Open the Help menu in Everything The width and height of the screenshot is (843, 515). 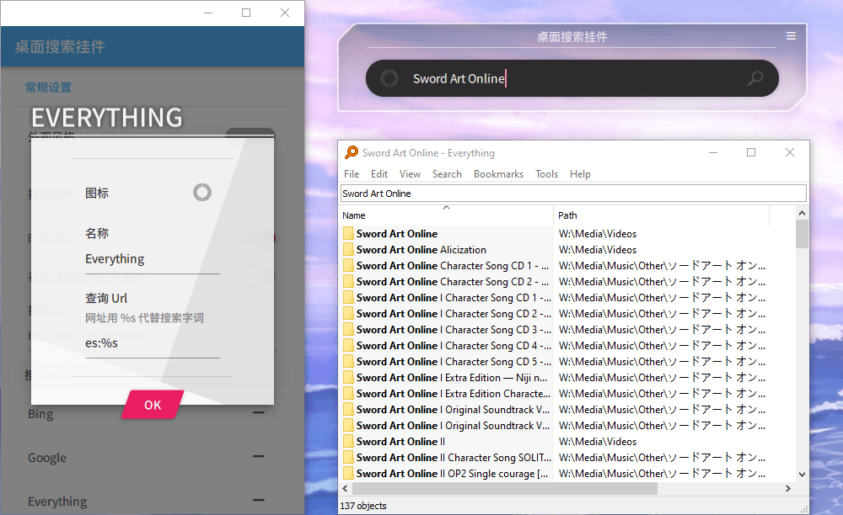580,174
